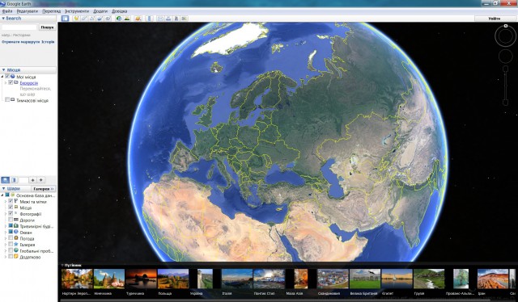
Task: Enable the Погода layer checkbox
Action: pos(11,238)
